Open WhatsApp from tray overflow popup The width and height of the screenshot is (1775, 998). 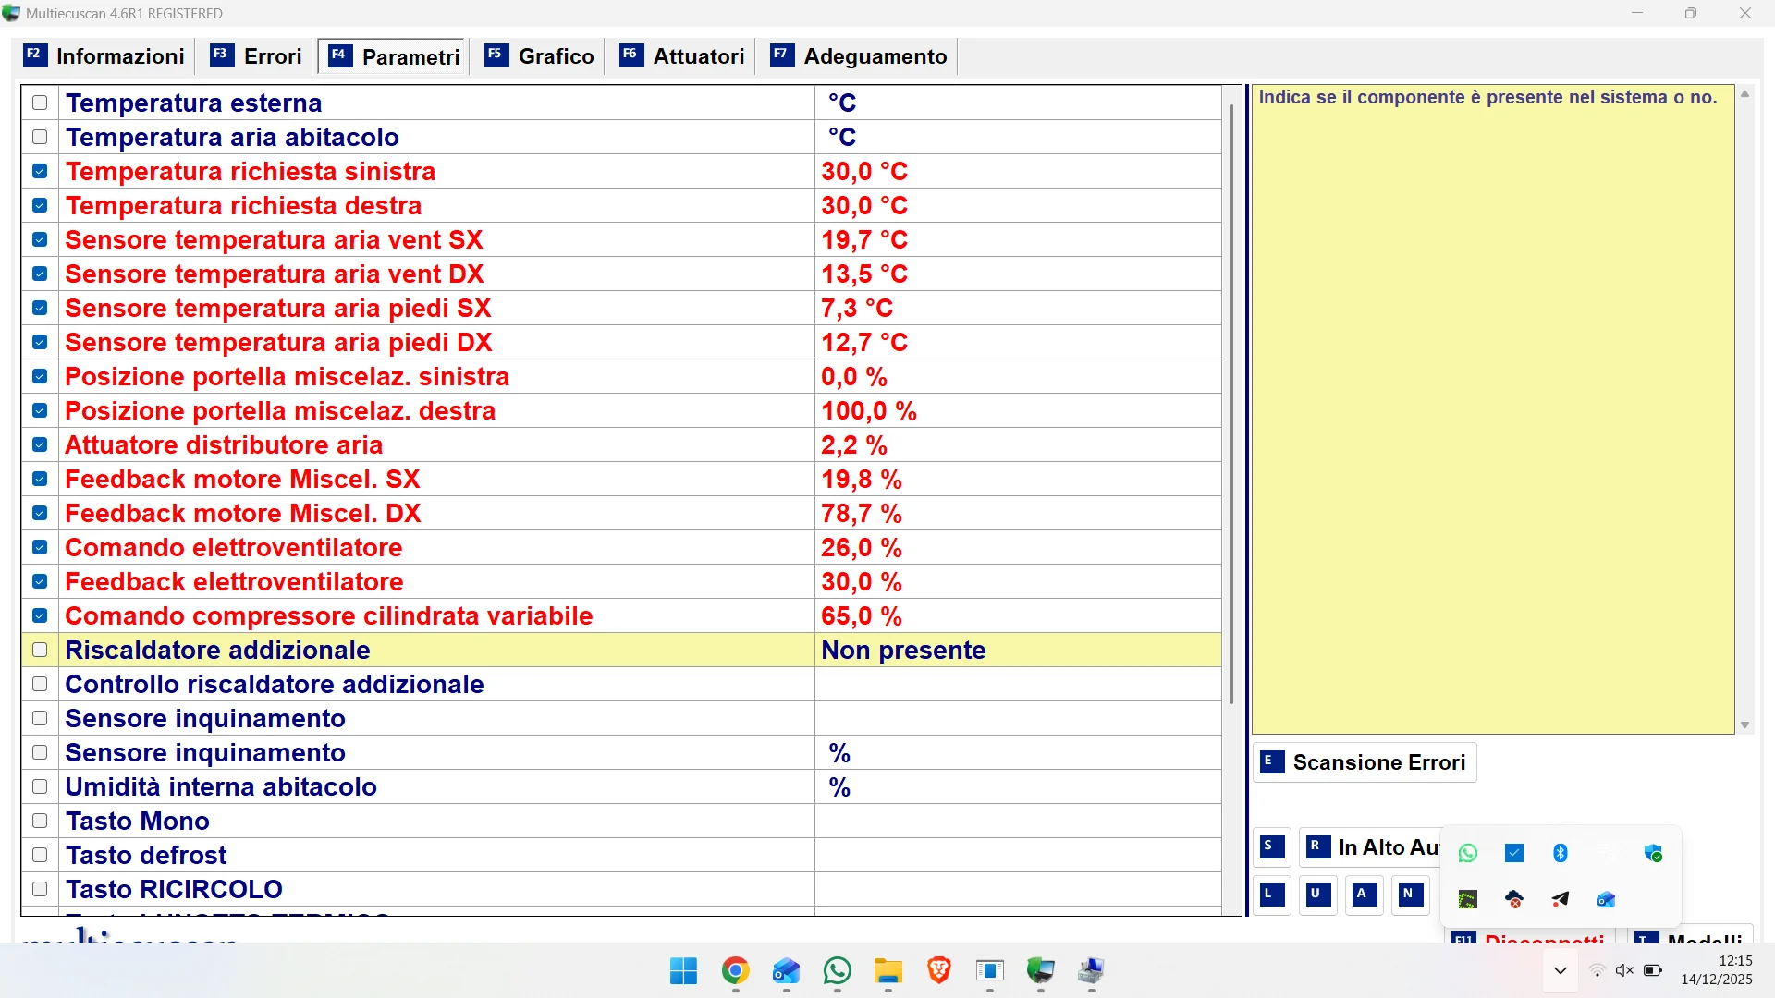1468,853
